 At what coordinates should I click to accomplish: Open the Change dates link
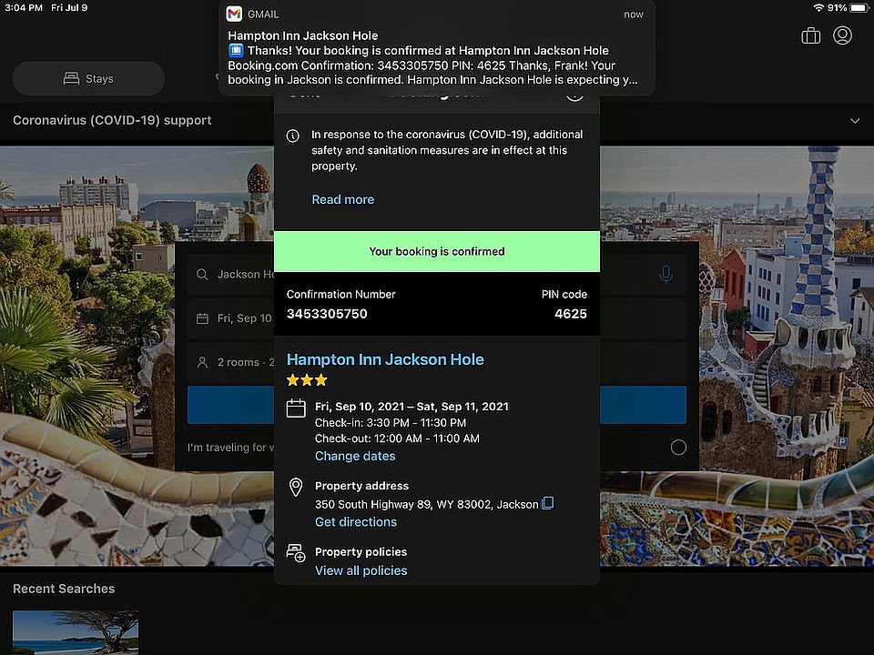(355, 456)
